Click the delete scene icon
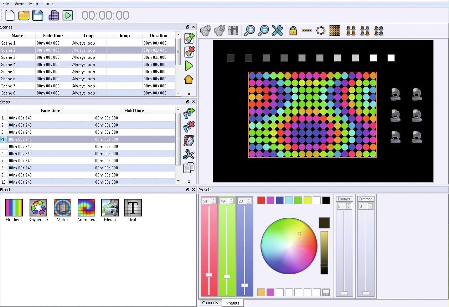 (x=189, y=52)
